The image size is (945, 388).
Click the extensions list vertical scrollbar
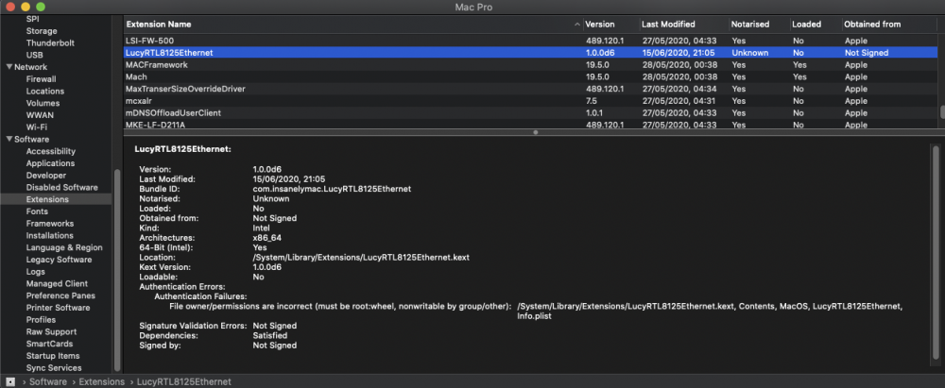pos(941,112)
